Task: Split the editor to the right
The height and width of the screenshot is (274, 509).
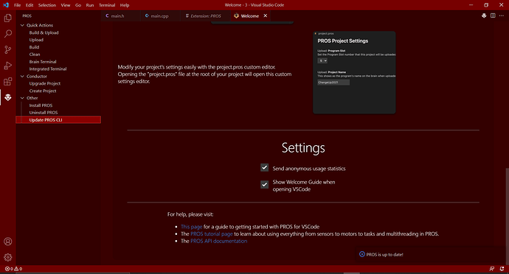Action: [x=493, y=15]
